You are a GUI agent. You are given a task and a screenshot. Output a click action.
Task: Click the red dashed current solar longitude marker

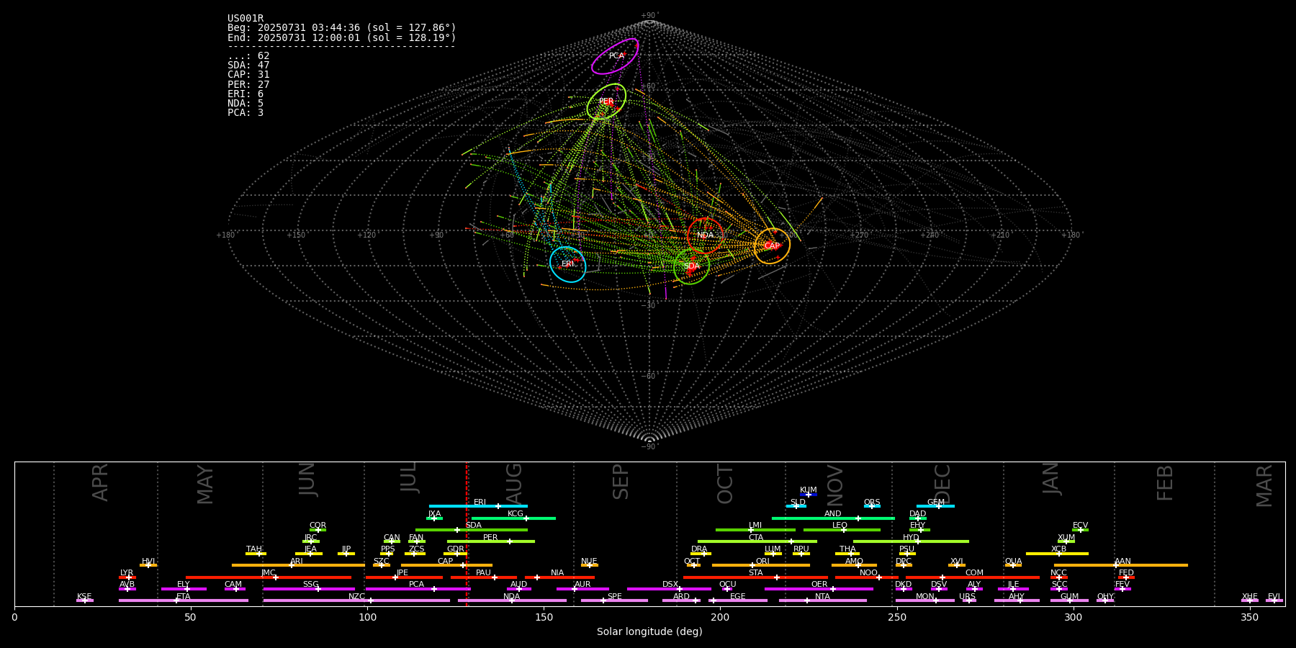point(467,534)
